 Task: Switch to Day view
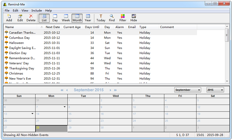pos(55,18)
